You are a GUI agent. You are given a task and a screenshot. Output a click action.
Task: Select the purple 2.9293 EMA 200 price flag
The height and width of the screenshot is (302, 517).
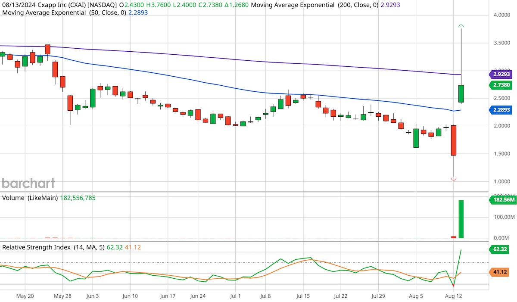(501, 74)
